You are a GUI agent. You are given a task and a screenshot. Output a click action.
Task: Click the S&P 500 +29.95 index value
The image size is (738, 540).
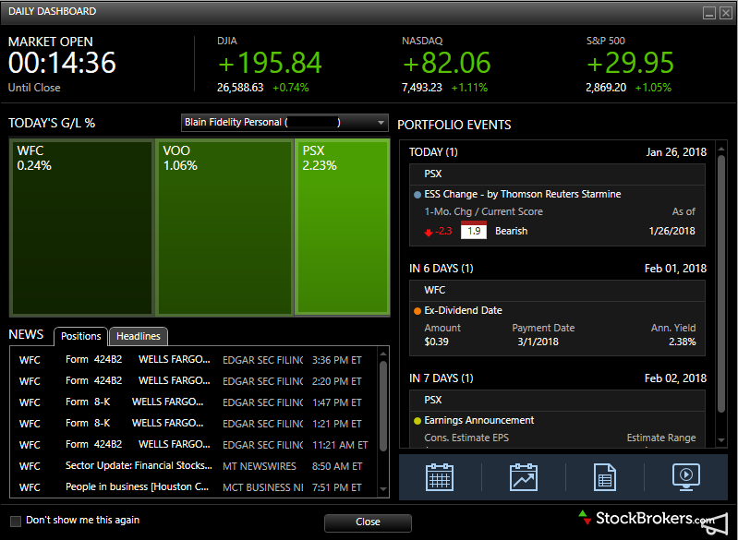pyautogui.click(x=630, y=63)
